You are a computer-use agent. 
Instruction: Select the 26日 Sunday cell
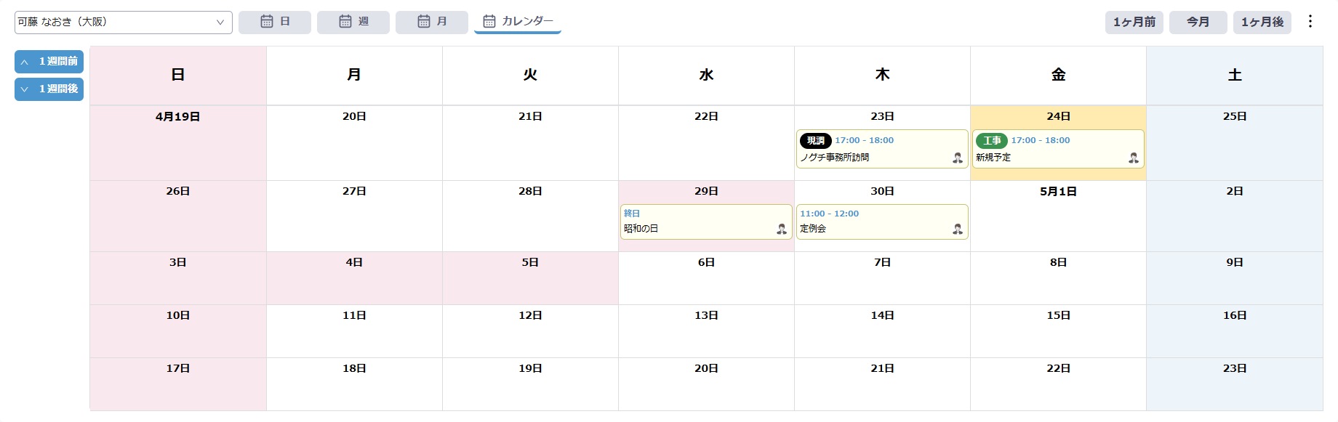pyautogui.click(x=178, y=216)
